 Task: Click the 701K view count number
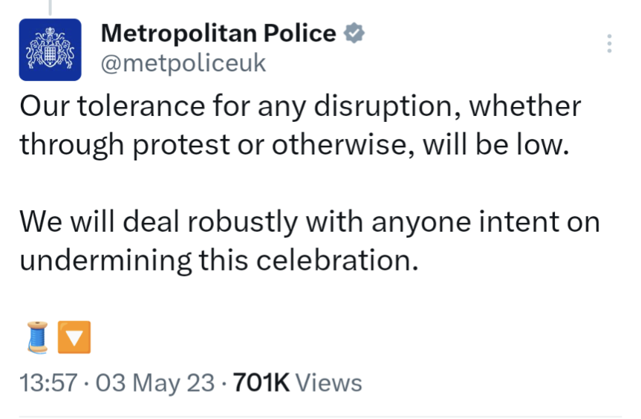pos(261,383)
